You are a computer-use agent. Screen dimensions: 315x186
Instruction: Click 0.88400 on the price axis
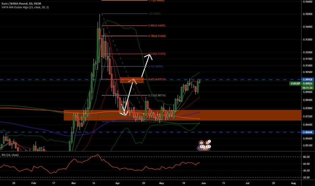click(x=308, y=100)
